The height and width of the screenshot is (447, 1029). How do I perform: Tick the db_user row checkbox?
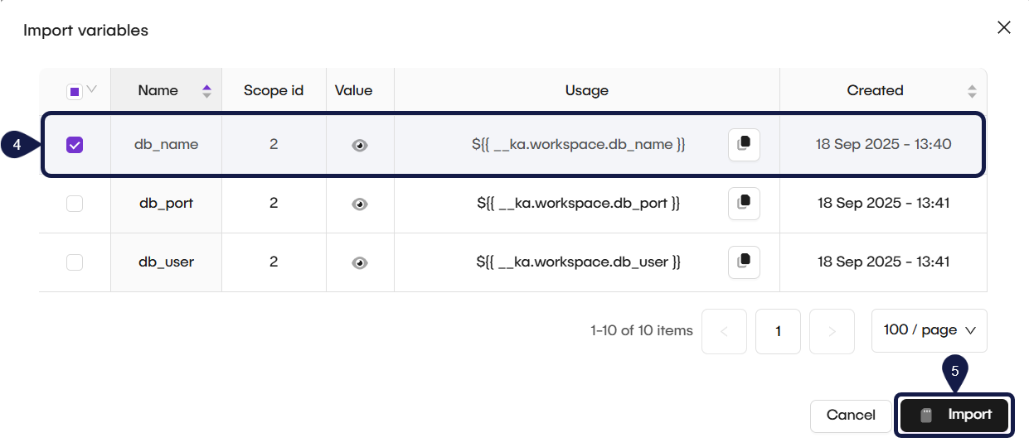75,262
